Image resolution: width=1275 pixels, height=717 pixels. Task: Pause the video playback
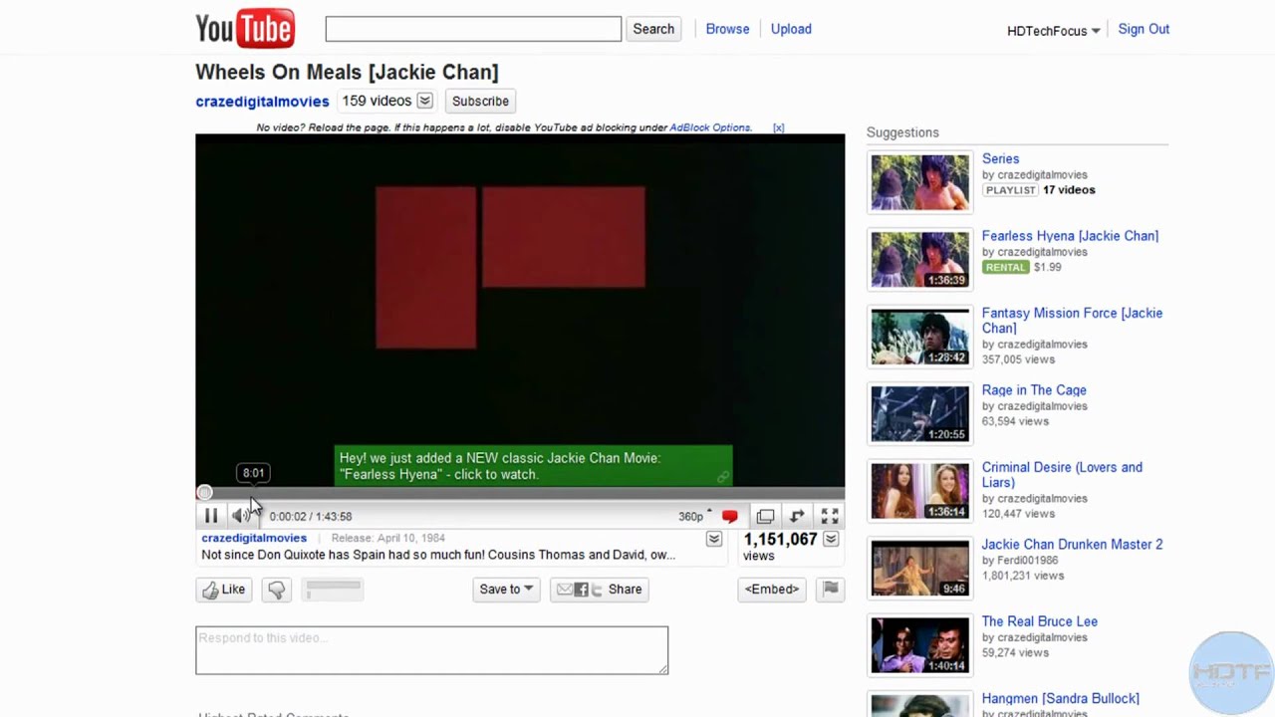click(211, 516)
